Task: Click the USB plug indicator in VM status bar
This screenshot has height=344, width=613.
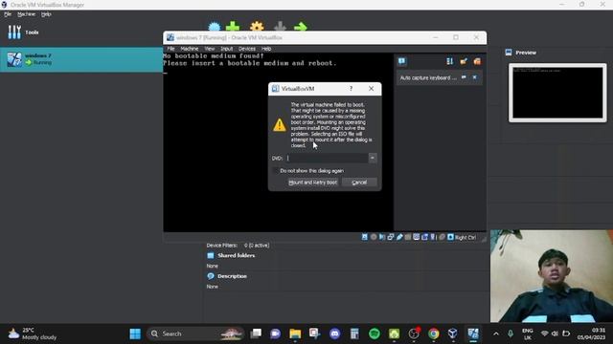Action: [x=399, y=237]
